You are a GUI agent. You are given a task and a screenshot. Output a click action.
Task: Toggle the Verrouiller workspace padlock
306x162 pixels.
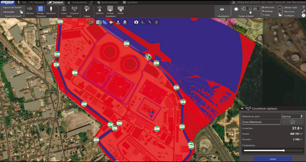21,12
